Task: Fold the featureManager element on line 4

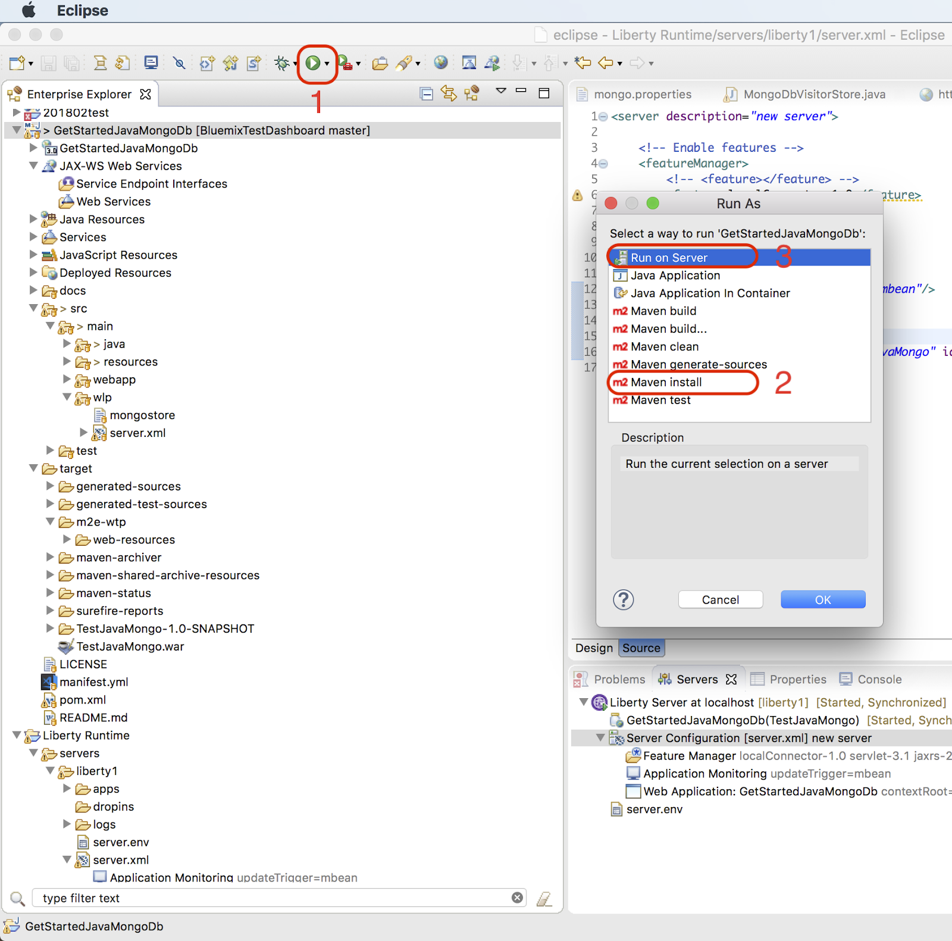Action: (x=603, y=164)
